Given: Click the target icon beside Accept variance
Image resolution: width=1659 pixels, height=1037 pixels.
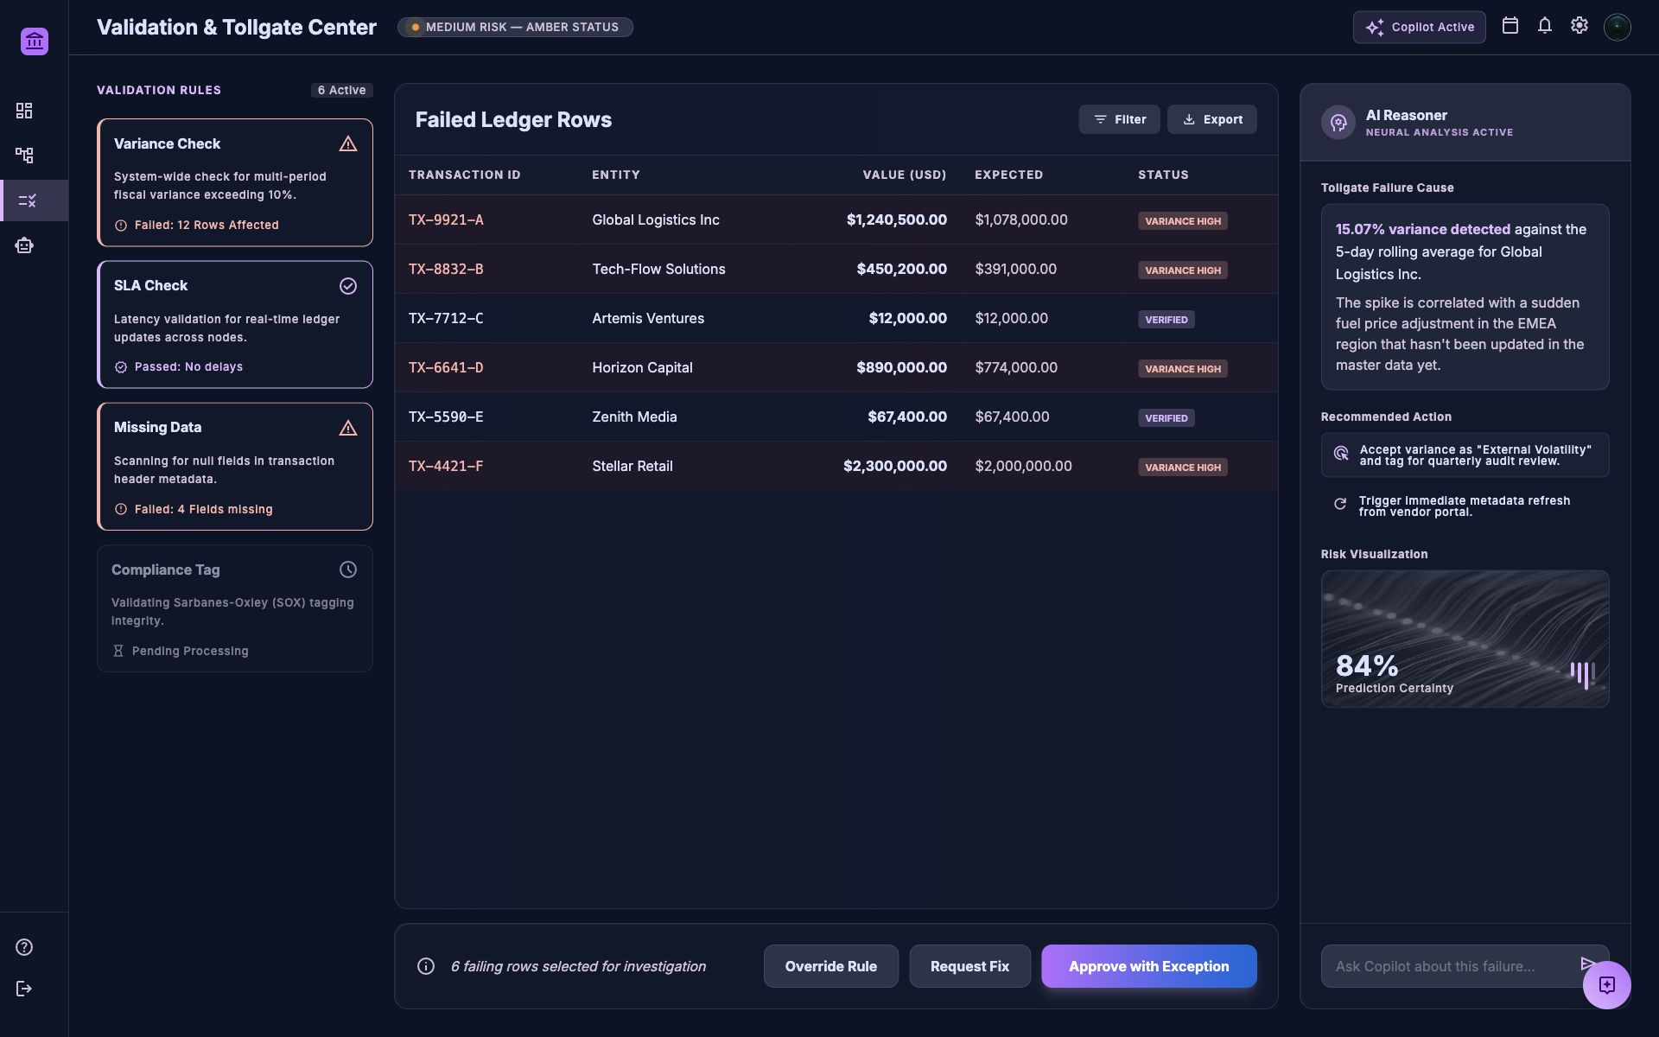Looking at the screenshot, I should pyautogui.click(x=1341, y=454).
